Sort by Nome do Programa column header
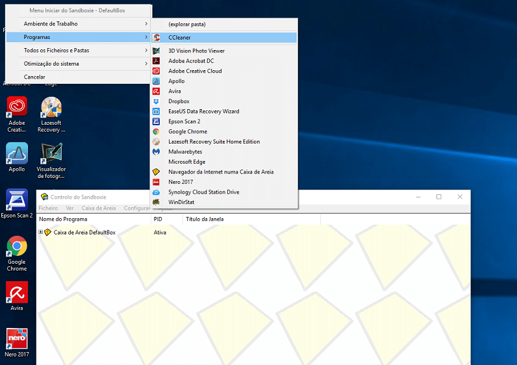 [x=94, y=219]
